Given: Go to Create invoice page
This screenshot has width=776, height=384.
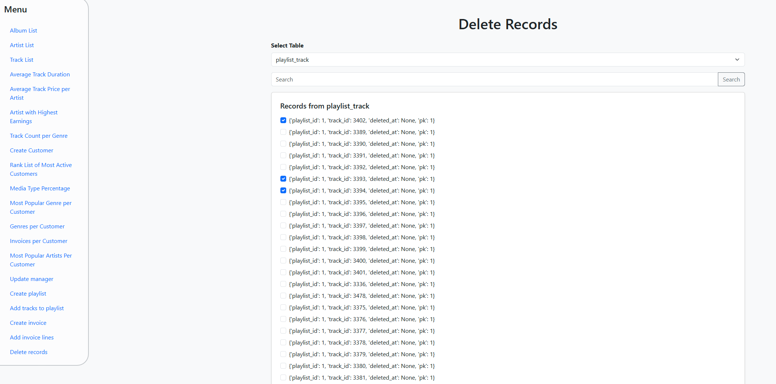Looking at the screenshot, I should [28, 323].
